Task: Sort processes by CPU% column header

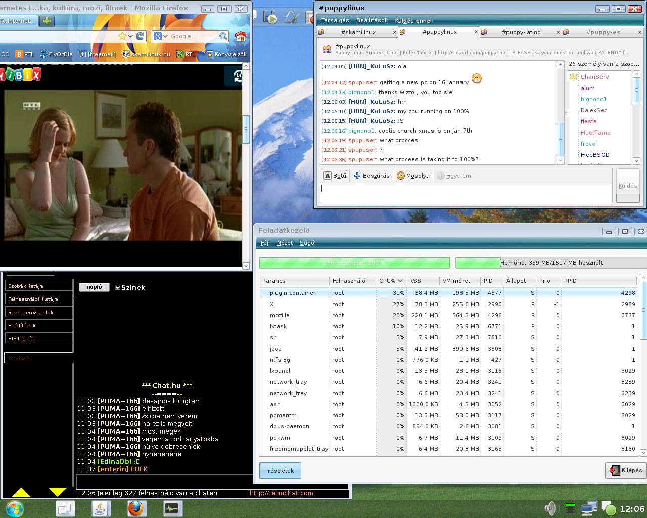Action: point(391,281)
